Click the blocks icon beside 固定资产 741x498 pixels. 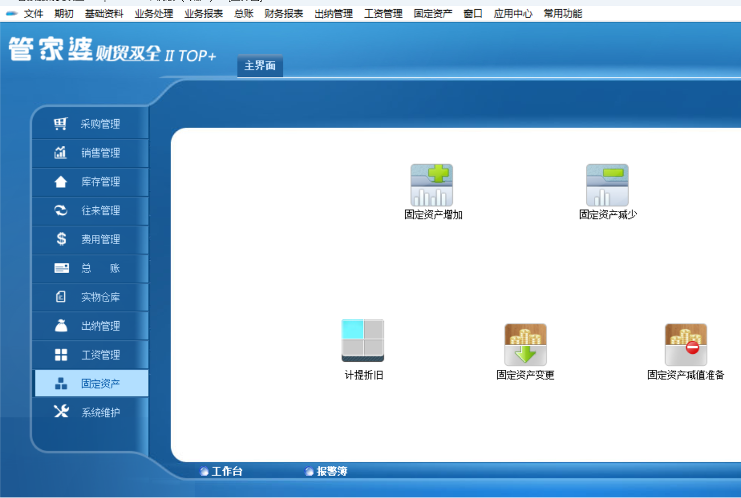coord(61,384)
